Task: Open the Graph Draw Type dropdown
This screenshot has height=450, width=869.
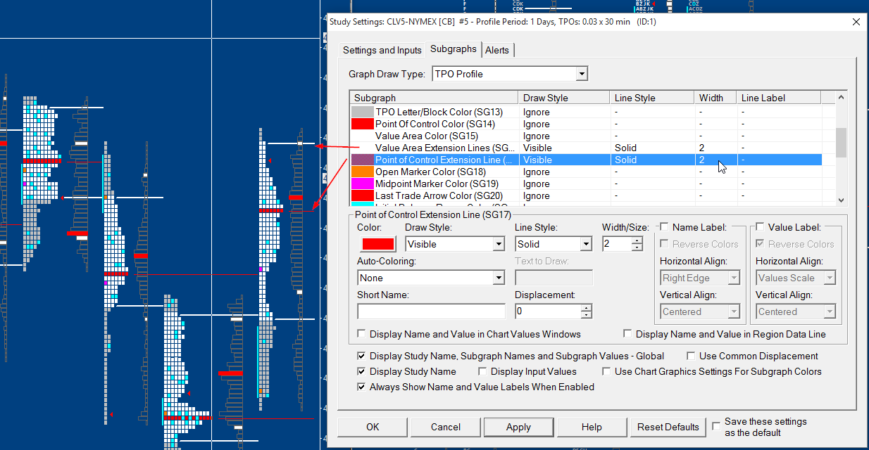Action: [581, 74]
